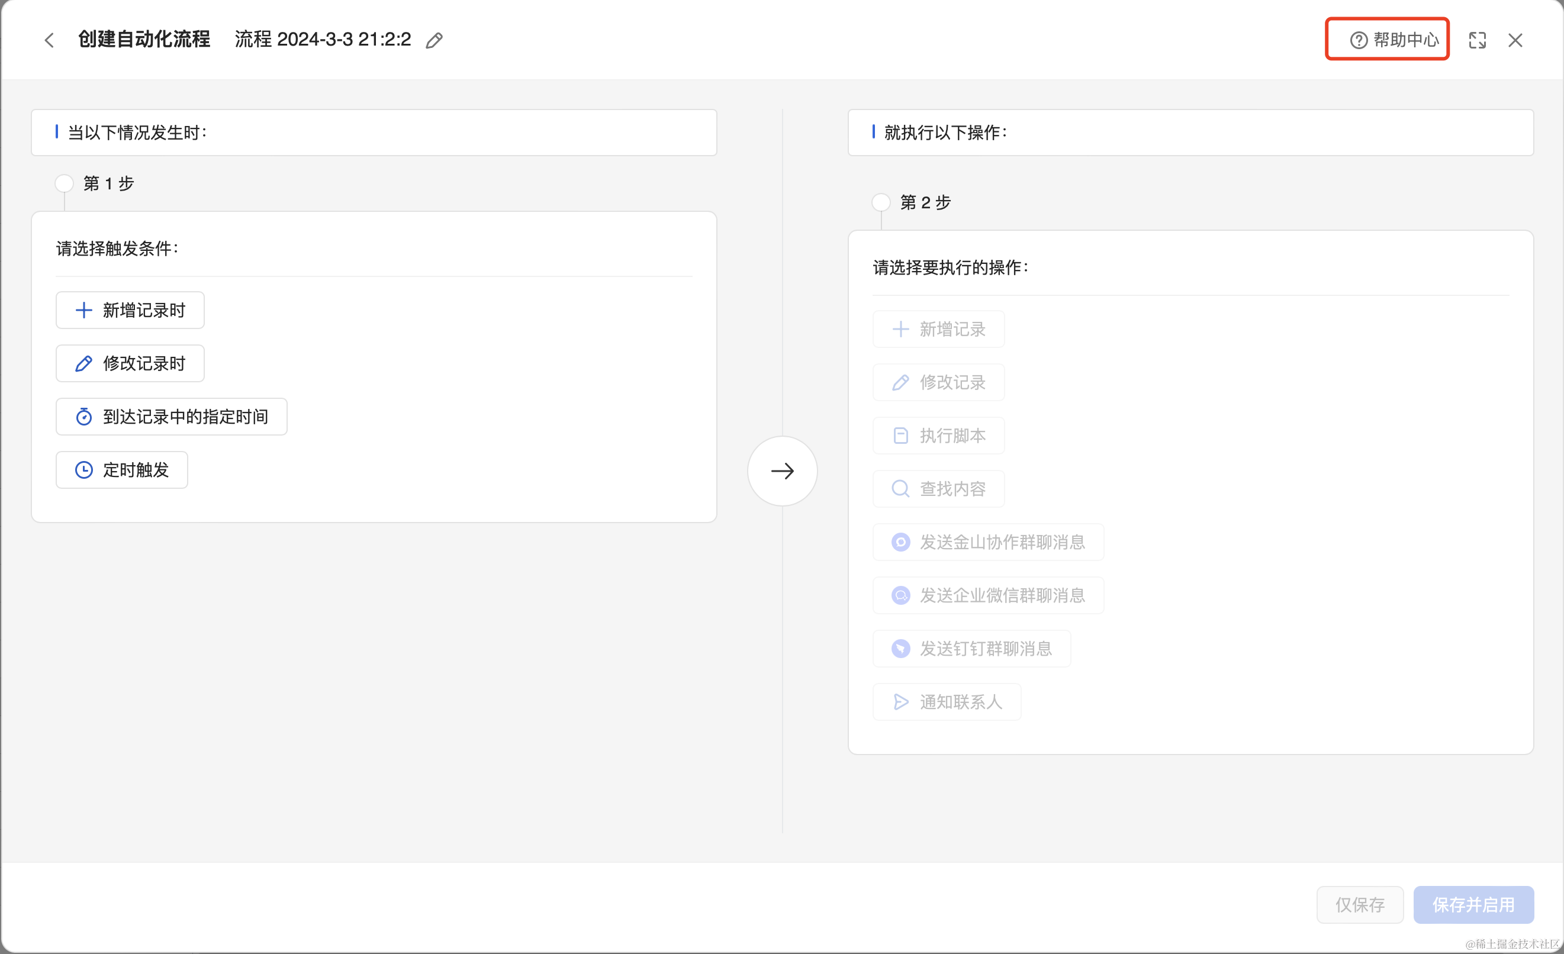Click the back arrow icon

[x=50, y=40]
